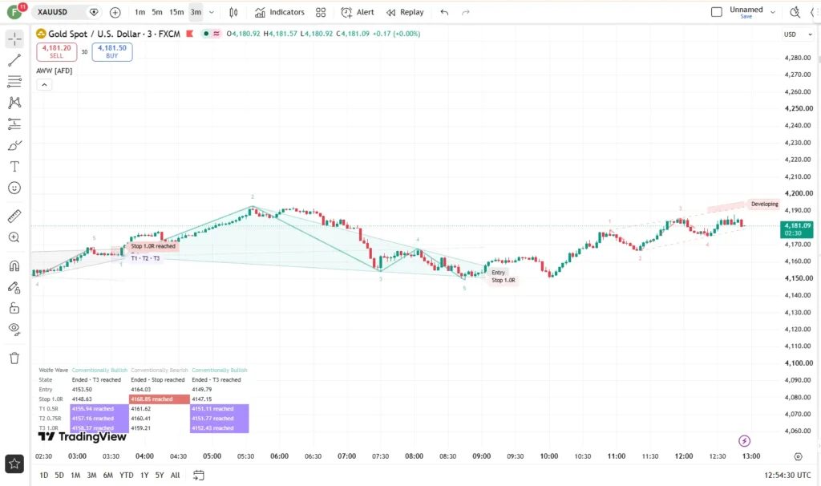The width and height of the screenshot is (821, 486).
Task: Activate the zoom in tool
Action: (14, 237)
